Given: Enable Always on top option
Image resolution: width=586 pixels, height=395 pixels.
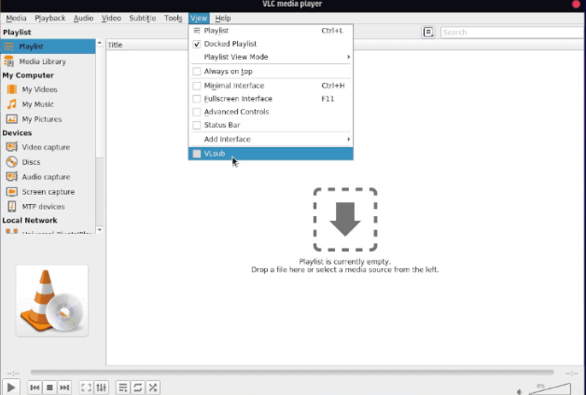Looking at the screenshot, I should [271, 71].
